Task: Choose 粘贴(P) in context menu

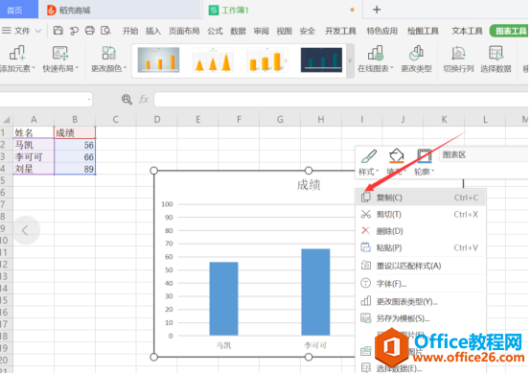Action: [421, 247]
